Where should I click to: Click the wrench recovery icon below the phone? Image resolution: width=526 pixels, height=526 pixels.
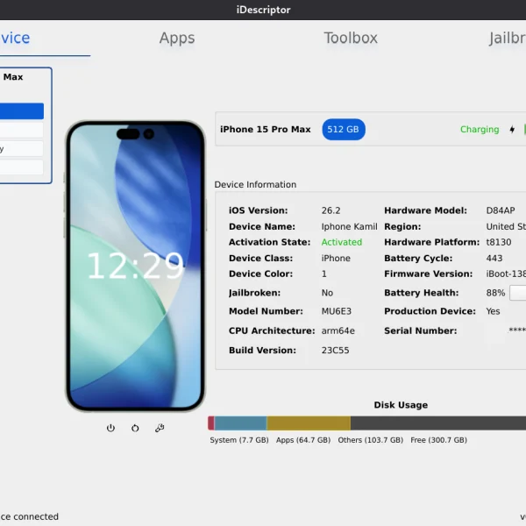click(x=160, y=428)
